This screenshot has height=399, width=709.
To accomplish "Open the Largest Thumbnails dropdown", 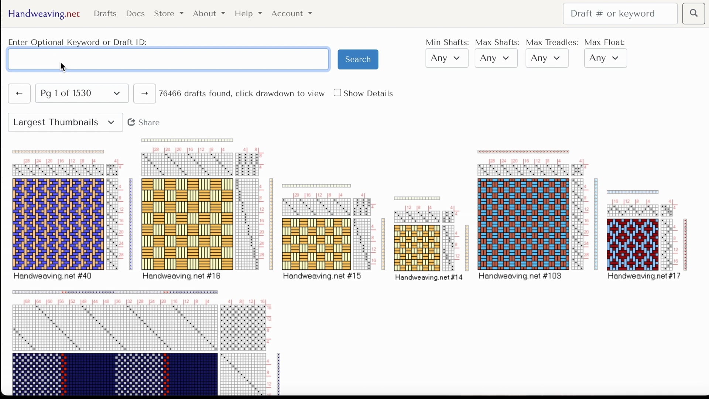I will coord(65,122).
